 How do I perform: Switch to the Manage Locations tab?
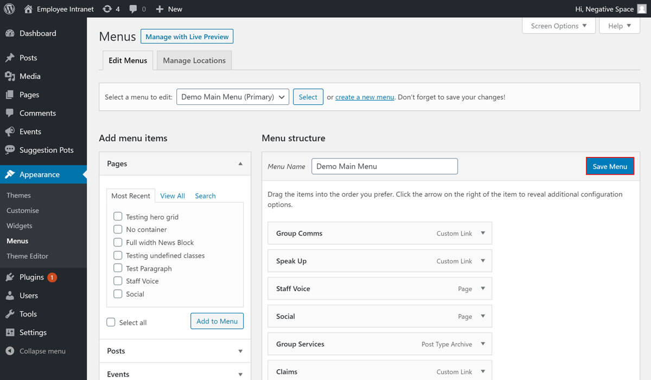[x=194, y=60]
